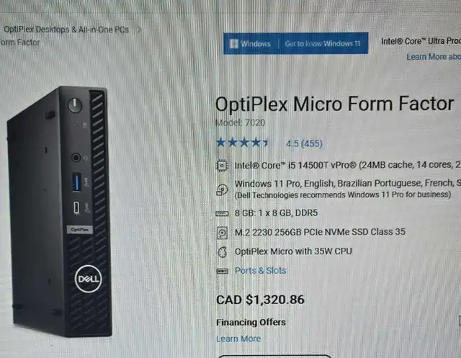Click the OptiPlex Micro Form Factor title
The image size is (461, 358).
point(334,104)
